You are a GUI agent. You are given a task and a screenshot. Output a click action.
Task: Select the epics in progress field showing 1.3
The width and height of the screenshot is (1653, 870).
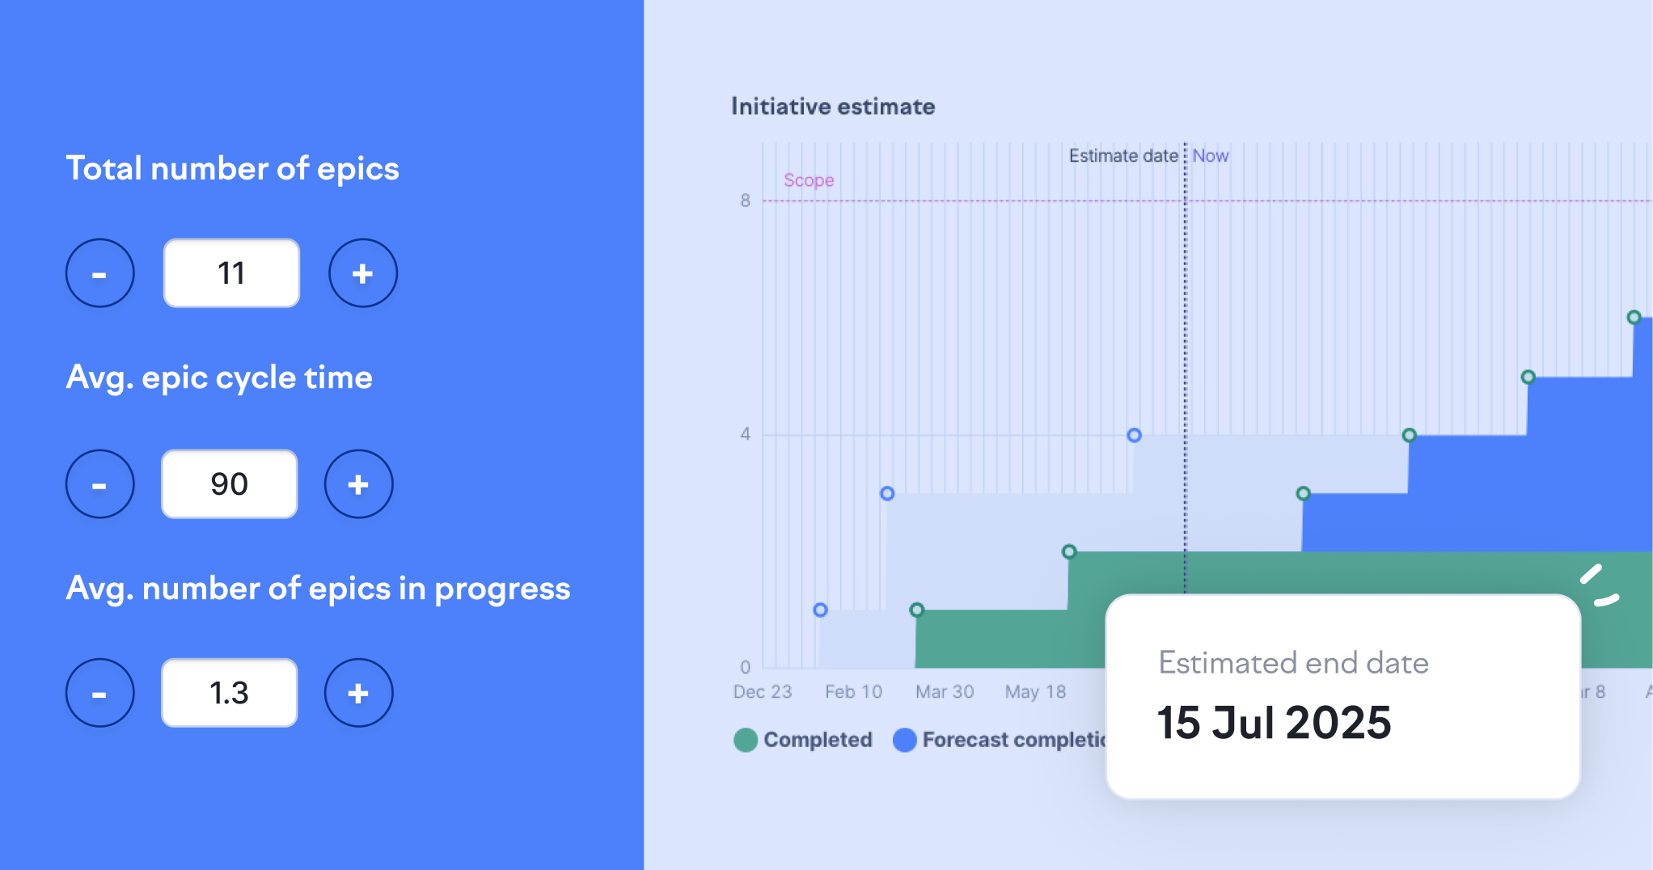click(x=230, y=693)
